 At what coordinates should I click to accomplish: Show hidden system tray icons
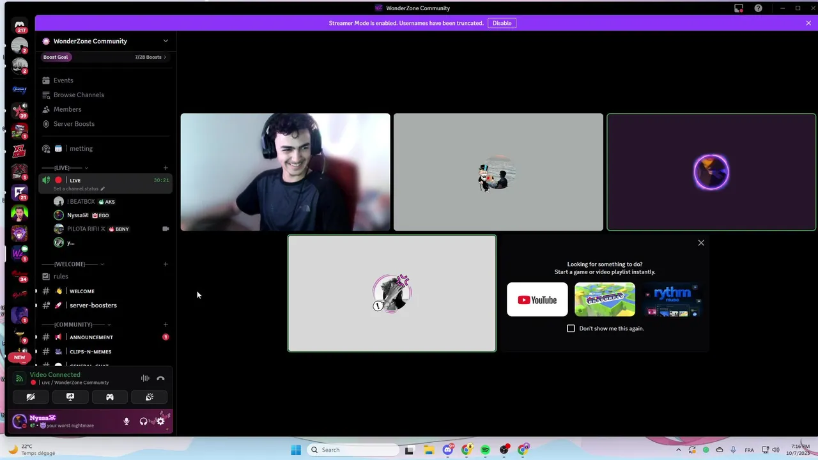(x=679, y=450)
